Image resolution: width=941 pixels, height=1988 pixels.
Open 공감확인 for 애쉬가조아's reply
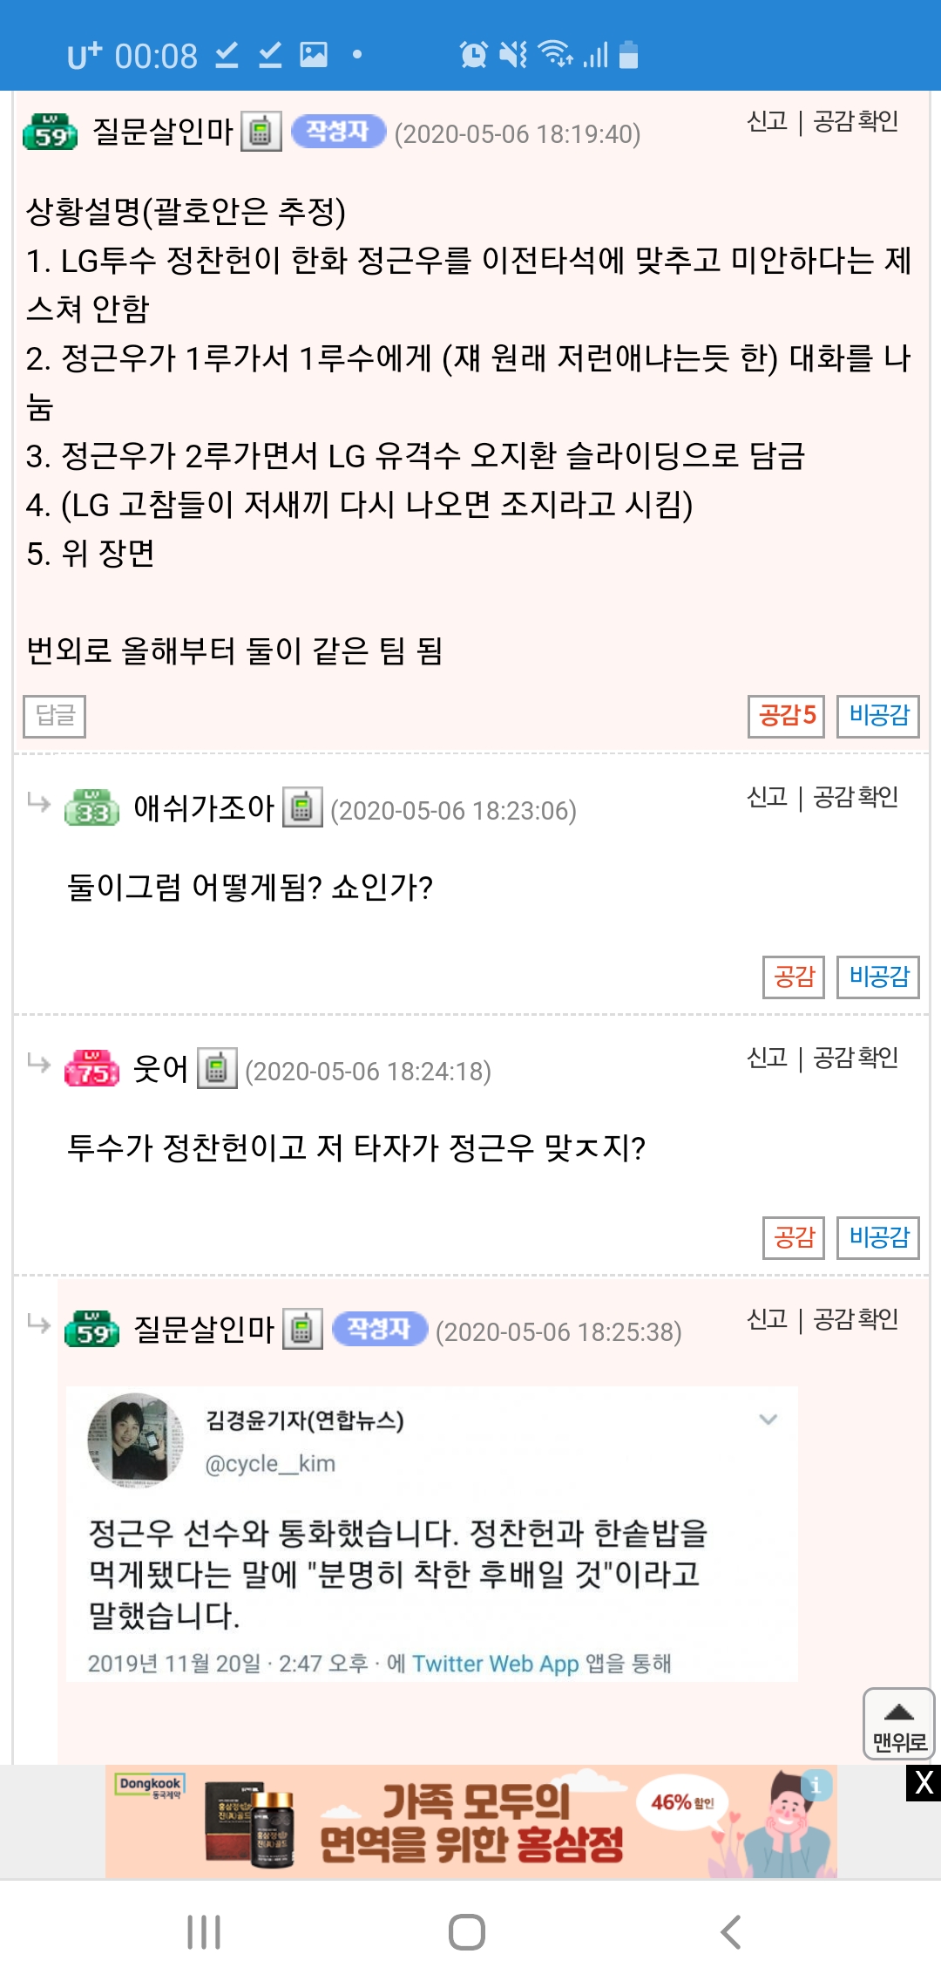[x=855, y=797]
